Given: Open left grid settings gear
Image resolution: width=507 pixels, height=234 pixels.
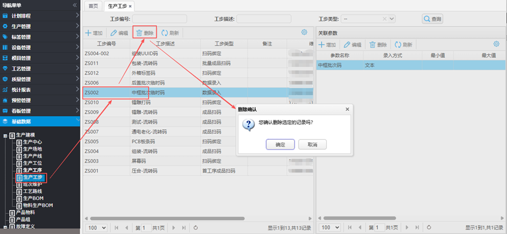Looking at the screenshot, I should tap(304, 32).
